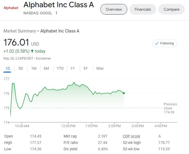Screen dimensions: 189x154
Task: Click the Alphabet logo icon
Action: point(11,8)
